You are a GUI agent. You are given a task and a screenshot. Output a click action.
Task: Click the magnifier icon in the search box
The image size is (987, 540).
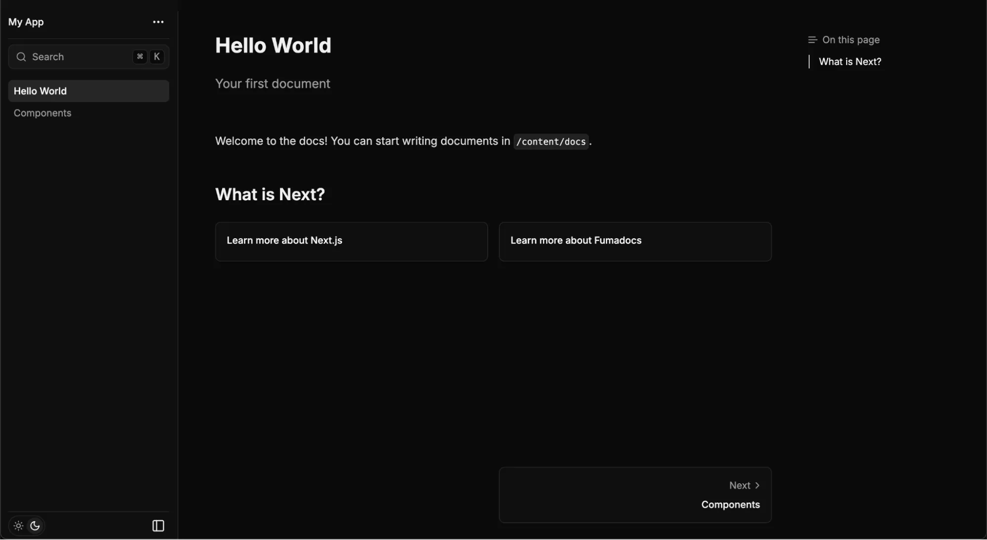point(21,57)
